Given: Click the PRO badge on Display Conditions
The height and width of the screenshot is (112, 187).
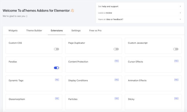Looking at the screenshot, I should (117, 80).
